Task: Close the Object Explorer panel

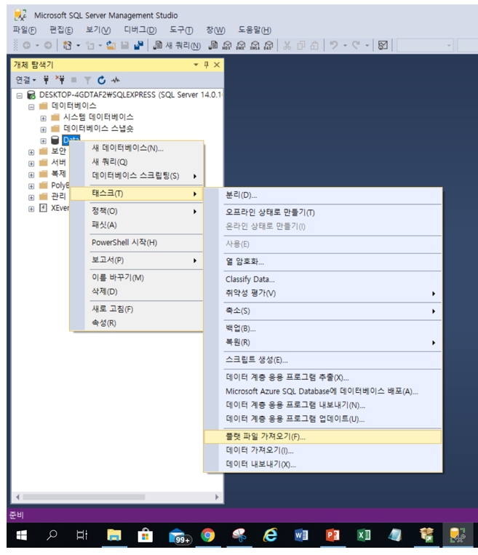Action: 217,65
